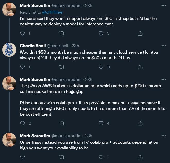Open more options for Mark's first tweet

click(164, 5)
